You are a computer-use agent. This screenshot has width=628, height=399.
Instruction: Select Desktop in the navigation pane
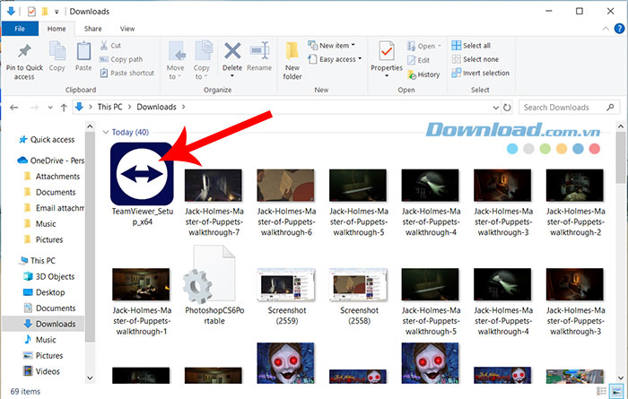[x=50, y=292]
